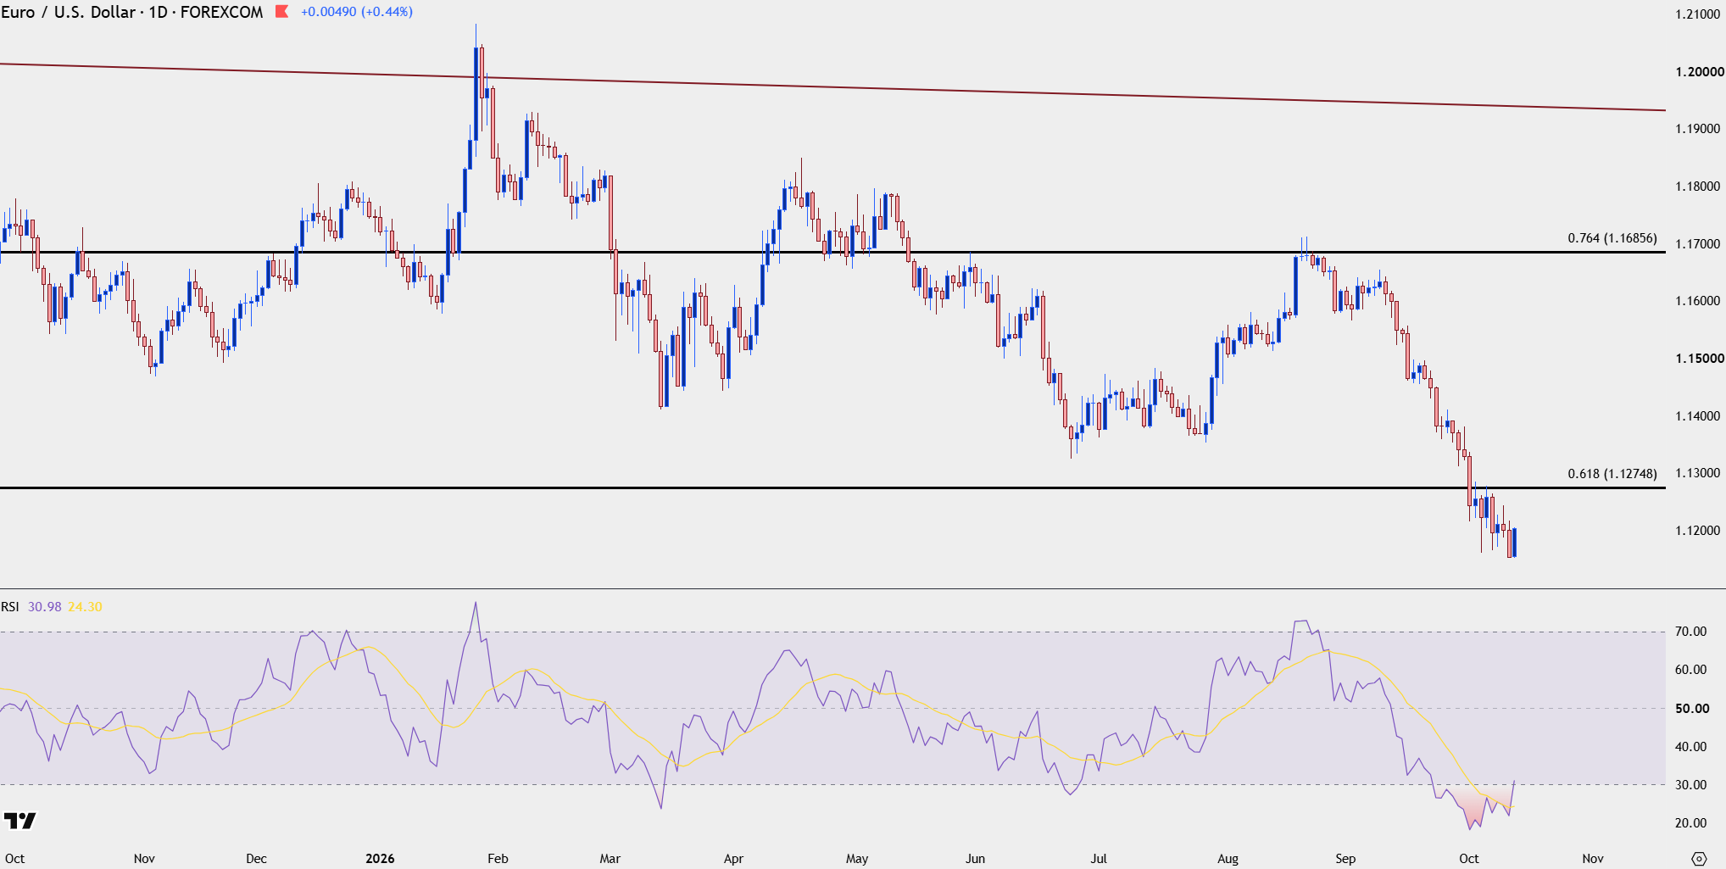Select the 0.764 (1.16856) Fibonacci label
Screen dimensions: 1726x869
pos(1612,238)
